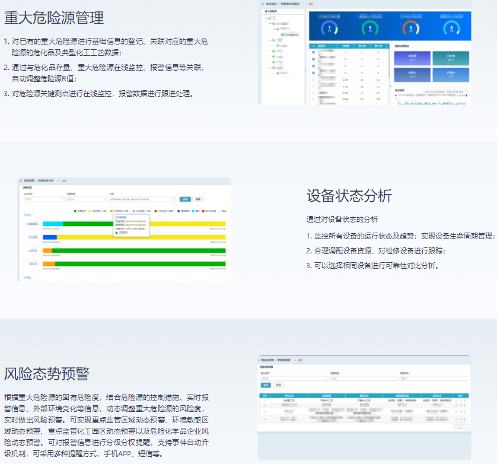Click delete icon for row 4 in alarm table

click(x=464, y=419)
